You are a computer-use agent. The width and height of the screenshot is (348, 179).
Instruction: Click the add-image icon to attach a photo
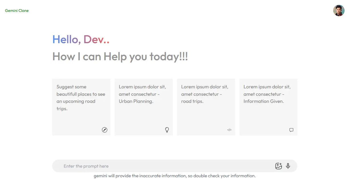(x=278, y=166)
